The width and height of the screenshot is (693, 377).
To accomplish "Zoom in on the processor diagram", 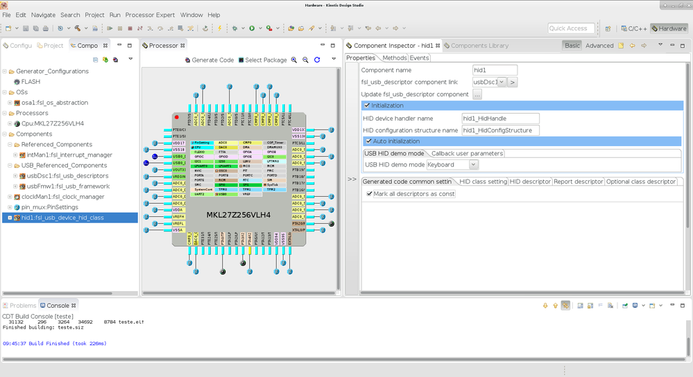I will point(294,60).
